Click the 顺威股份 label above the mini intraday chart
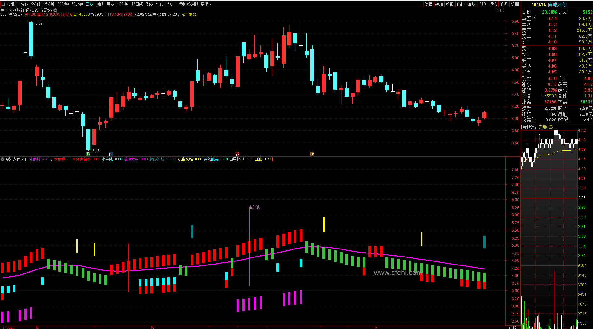Viewport: 593px width, 329px height. point(529,127)
